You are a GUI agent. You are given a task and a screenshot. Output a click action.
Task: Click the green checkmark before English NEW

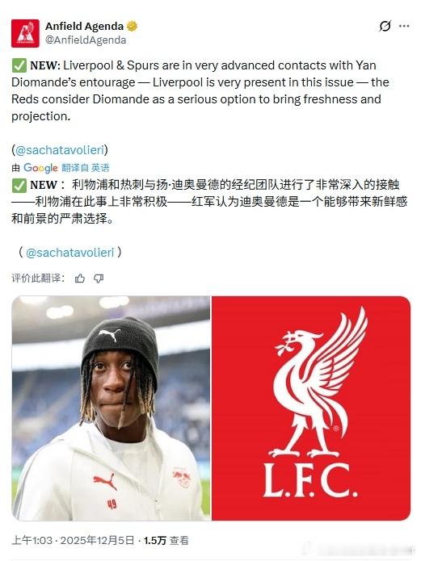point(19,65)
